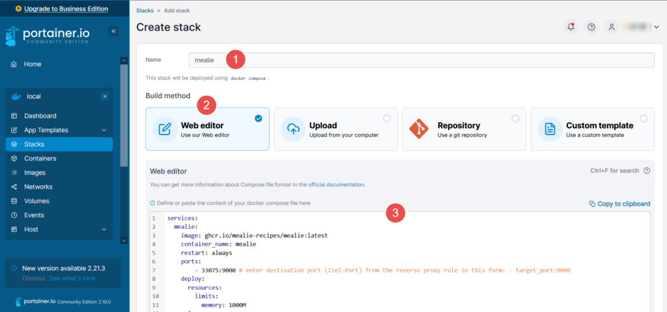Open the user account dropdown chevron
Viewport: 667px width, 312px height.
click(656, 27)
